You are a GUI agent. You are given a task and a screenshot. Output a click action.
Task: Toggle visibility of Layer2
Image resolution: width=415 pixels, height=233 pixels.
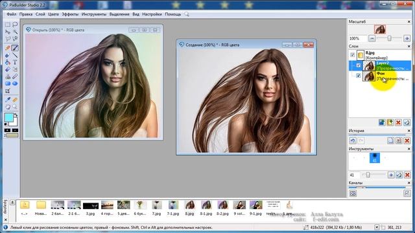click(x=359, y=65)
